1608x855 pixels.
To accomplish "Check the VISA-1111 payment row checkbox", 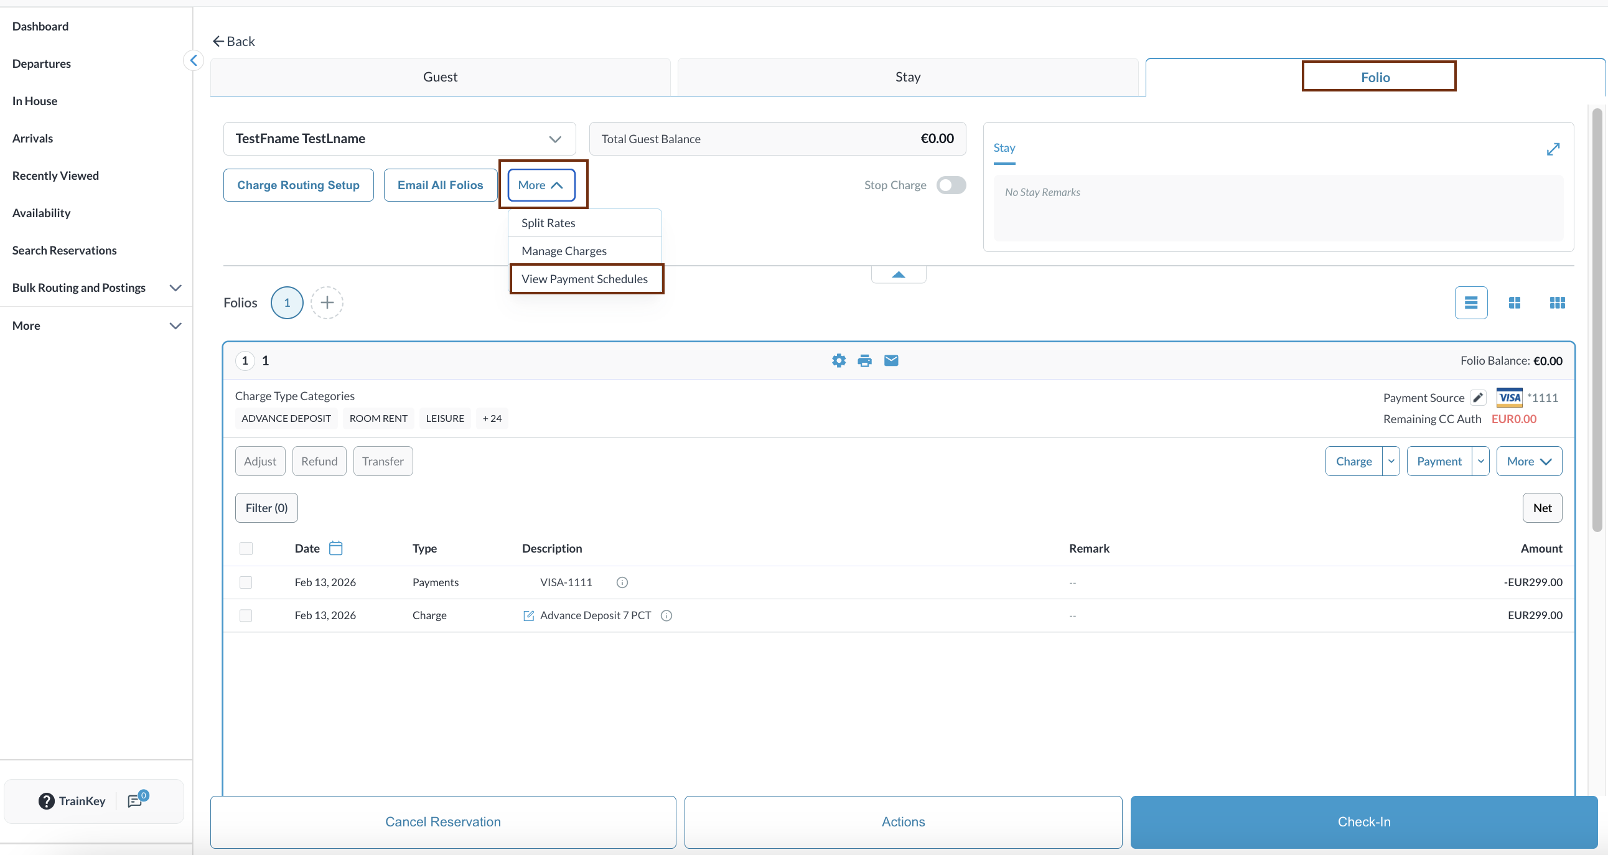I will click(246, 582).
